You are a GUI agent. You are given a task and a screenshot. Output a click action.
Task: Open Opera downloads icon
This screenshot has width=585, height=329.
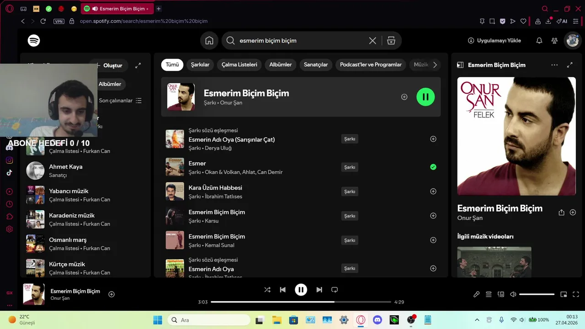point(548,21)
